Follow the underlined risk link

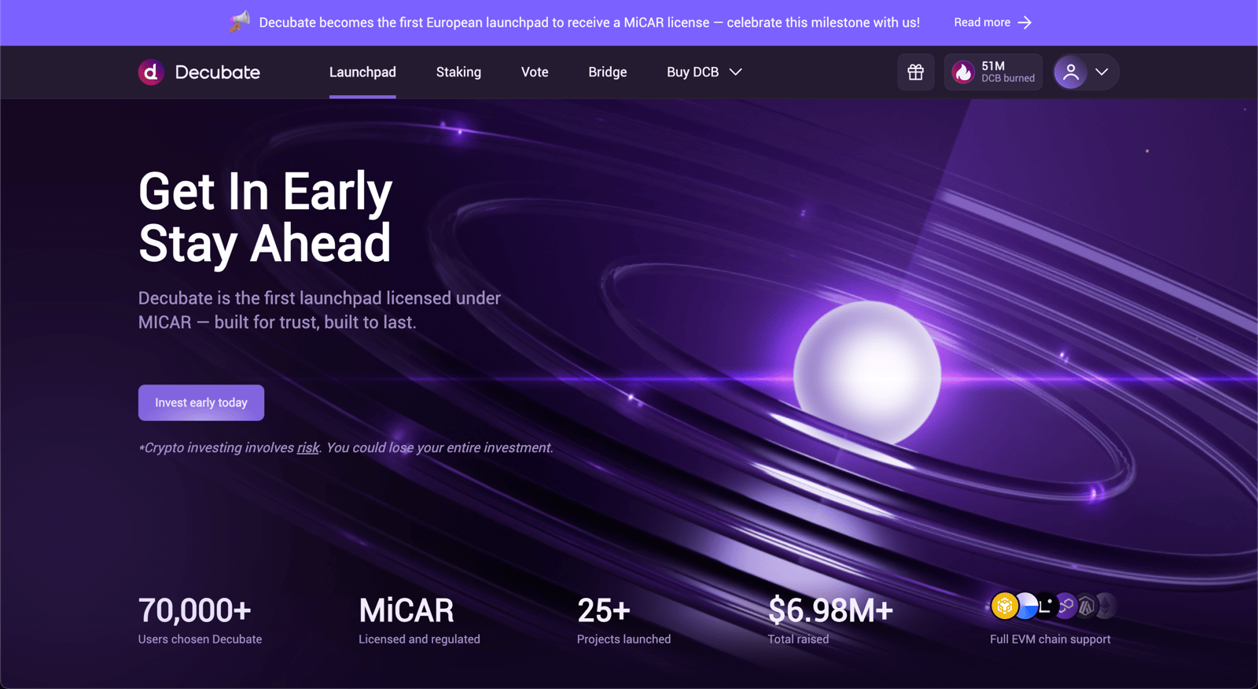pyautogui.click(x=308, y=448)
